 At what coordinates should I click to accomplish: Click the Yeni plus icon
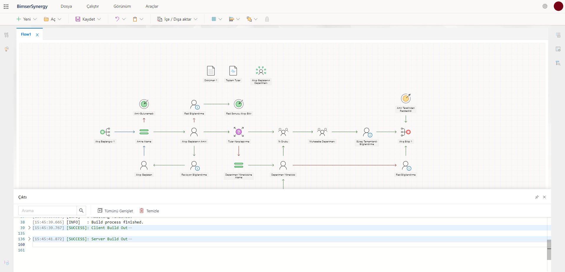(19, 19)
